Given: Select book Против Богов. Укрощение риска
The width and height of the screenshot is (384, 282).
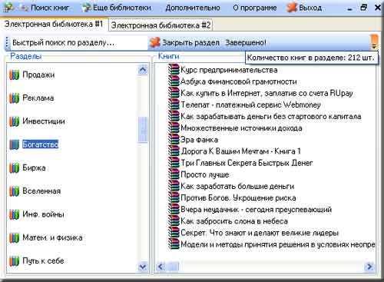Looking at the screenshot, I should tap(238, 198).
